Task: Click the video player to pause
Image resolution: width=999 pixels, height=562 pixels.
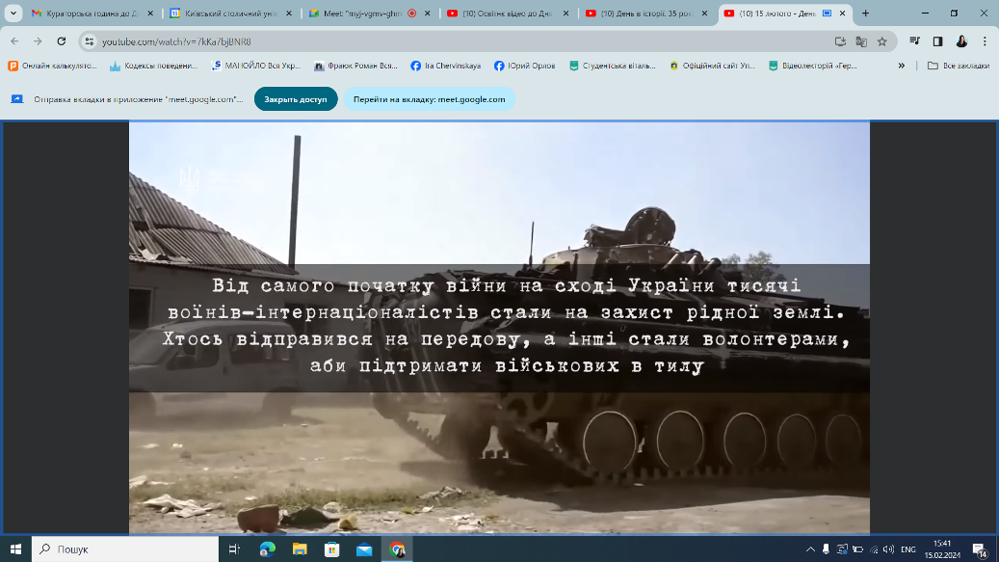Action: tap(499, 328)
